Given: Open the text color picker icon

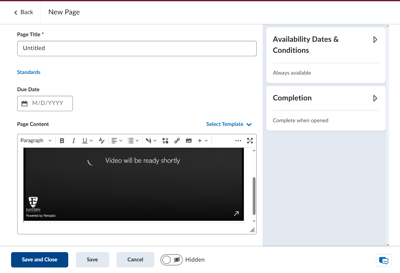Looking at the screenshot, I should (x=102, y=141).
